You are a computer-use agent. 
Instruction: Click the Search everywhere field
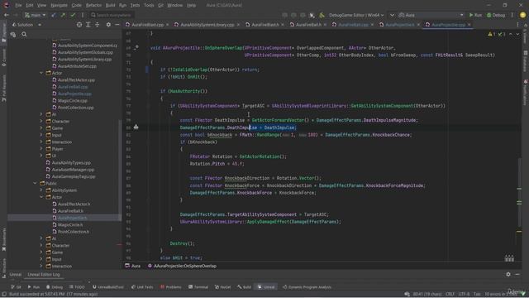click(112, 15)
